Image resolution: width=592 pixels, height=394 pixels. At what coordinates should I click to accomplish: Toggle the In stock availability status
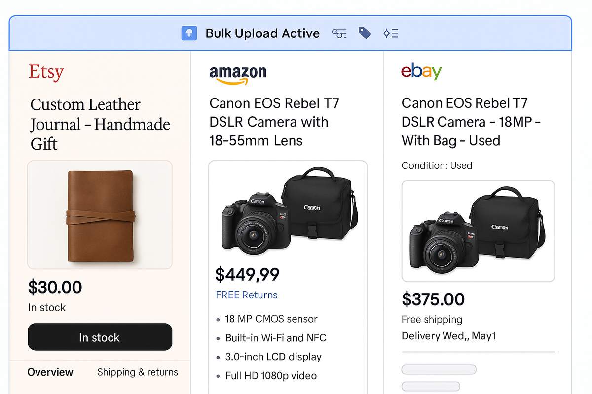pos(100,337)
